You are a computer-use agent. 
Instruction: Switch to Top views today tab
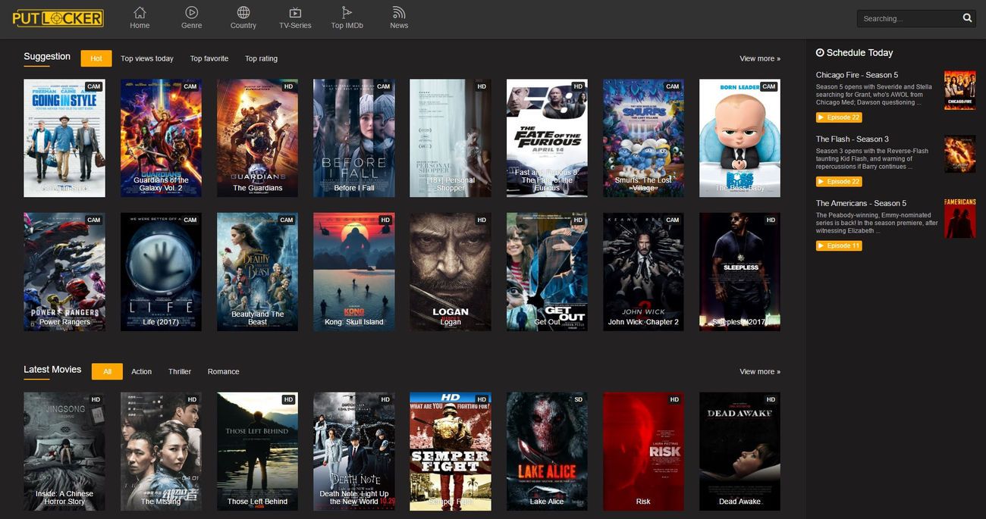point(147,58)
